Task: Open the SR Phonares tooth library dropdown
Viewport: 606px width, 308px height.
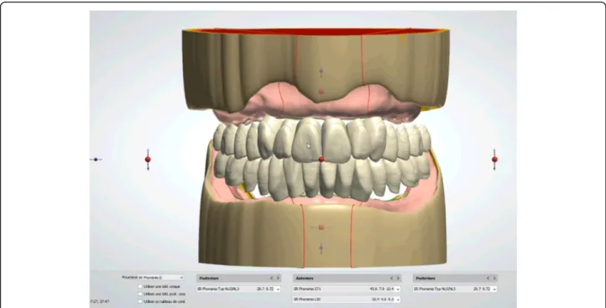Action: click(161, 278)
